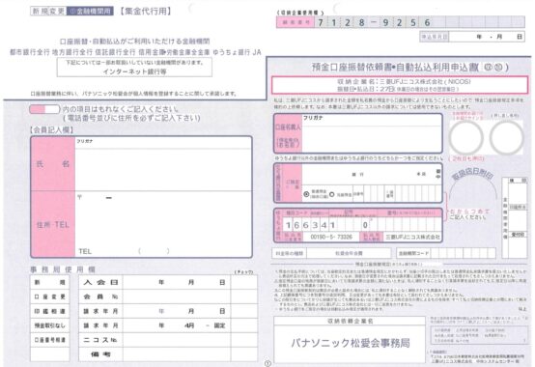Click the 備考 remarks row

point(177,354)
